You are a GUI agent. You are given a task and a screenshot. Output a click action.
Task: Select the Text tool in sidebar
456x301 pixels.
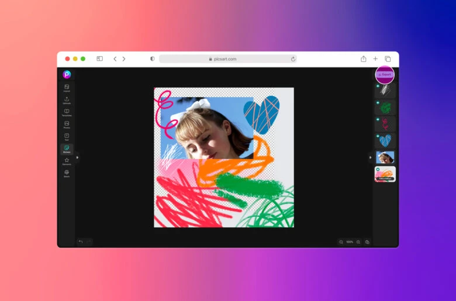tap(67, 136)
